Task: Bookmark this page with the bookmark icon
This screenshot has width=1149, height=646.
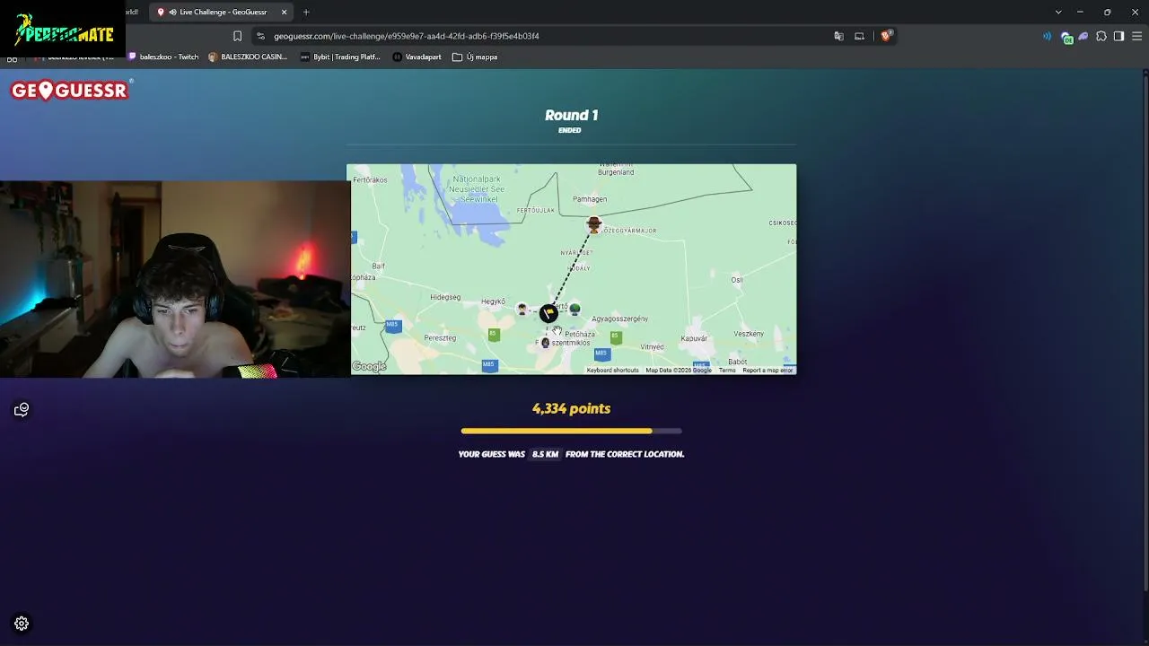Action: point(237,36)
